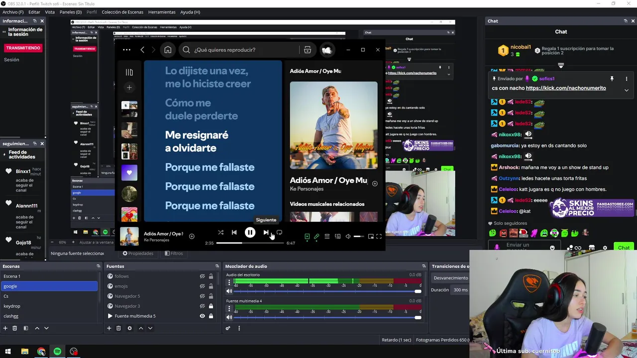Open Audio del escritorio options dots

pyautogui.click(x=229, y=282)
